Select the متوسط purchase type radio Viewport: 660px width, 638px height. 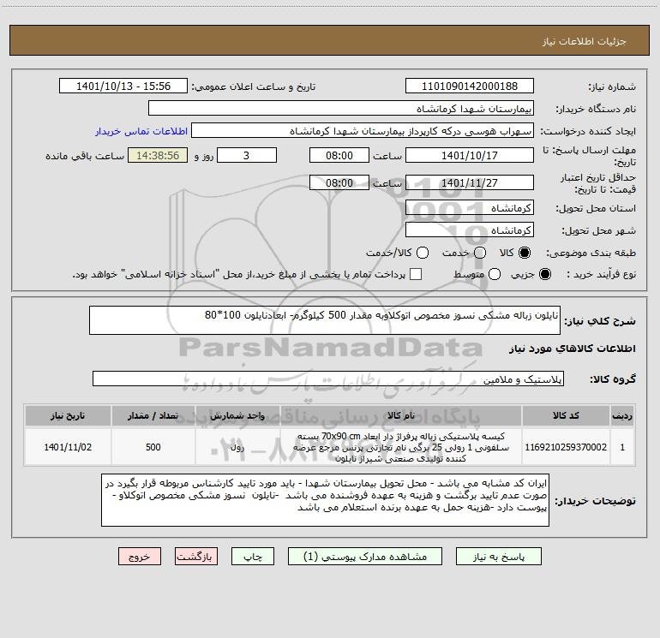[495, 274]
